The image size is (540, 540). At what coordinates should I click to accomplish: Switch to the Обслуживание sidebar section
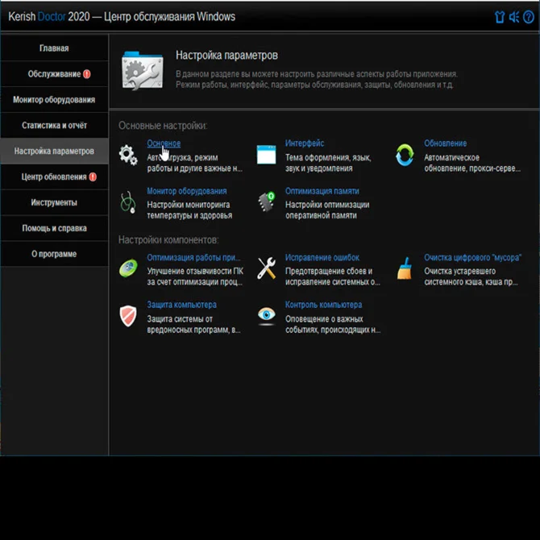tap(54, 74)
